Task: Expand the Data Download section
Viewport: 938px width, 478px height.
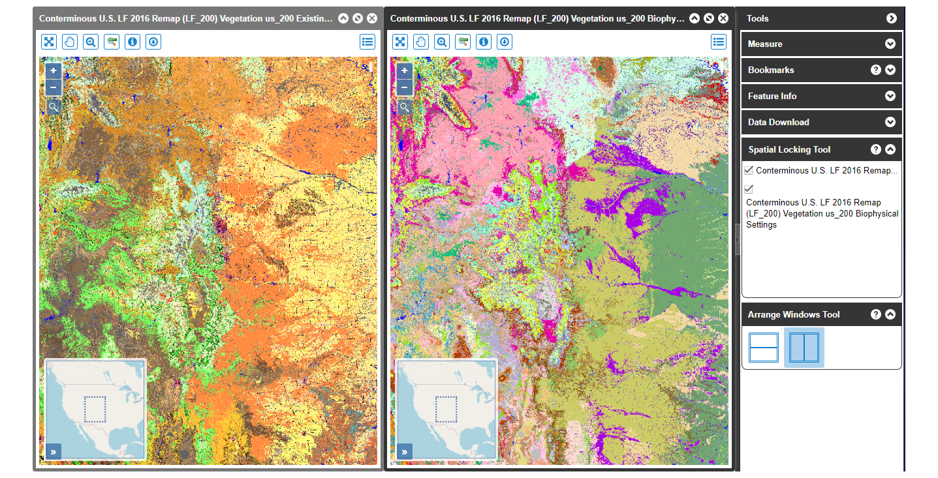Action: [890, 123]
